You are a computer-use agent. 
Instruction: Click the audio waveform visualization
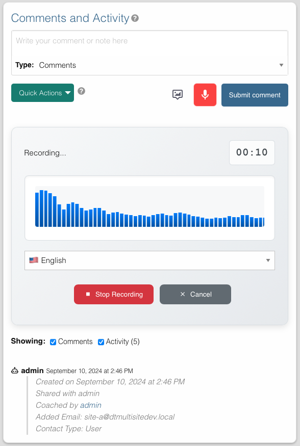click(149, 208)
